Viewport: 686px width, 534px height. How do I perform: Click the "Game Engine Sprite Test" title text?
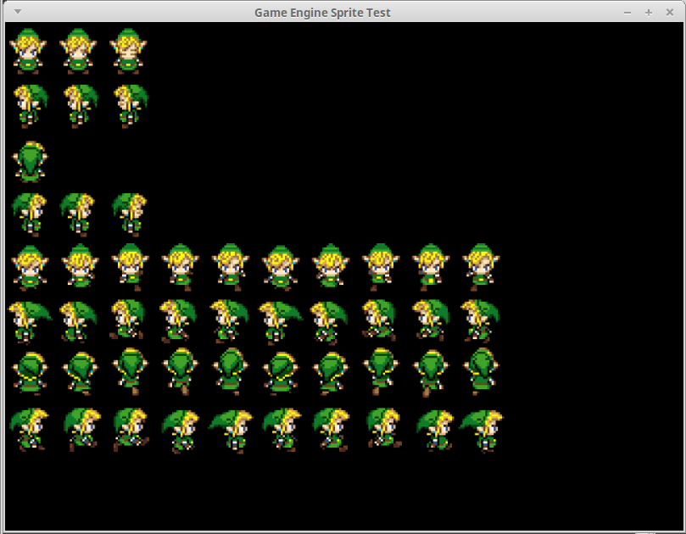coord(322,13)
